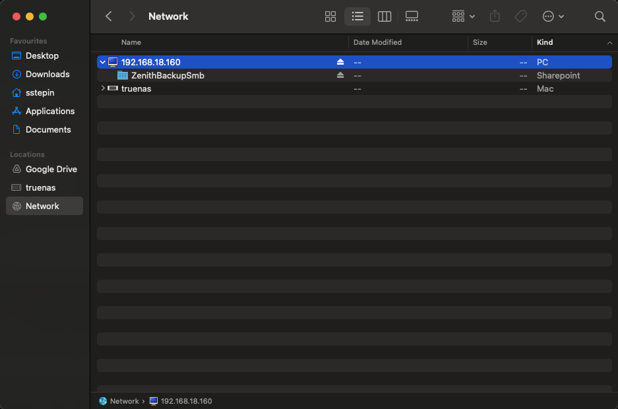
Task: Select the list view toggle
Action: [x=357, y=16]
